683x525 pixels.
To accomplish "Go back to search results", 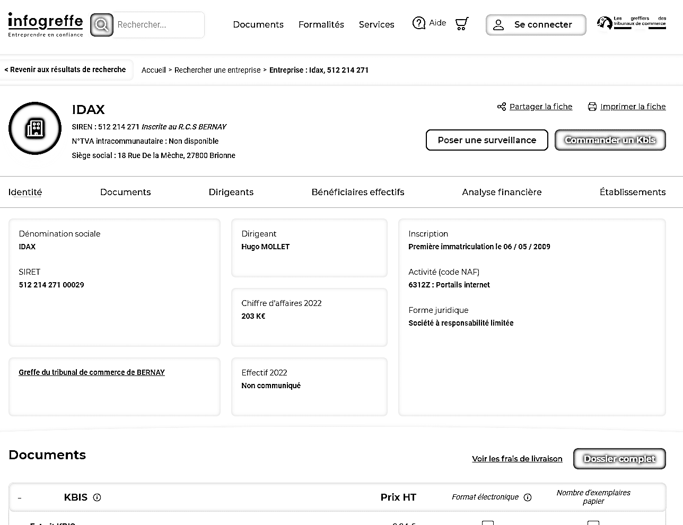I will (x=65, y=69).
